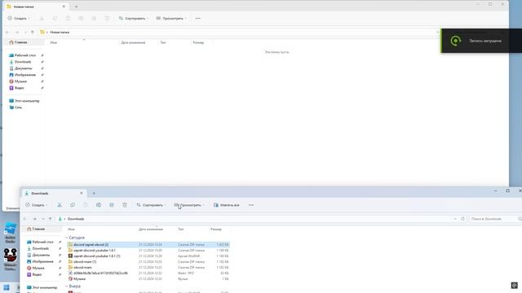The width and height of the screenshot is (522, 293).
Task: Open Видео in Новая папка sidebar
Action: [x=20, y=88]
